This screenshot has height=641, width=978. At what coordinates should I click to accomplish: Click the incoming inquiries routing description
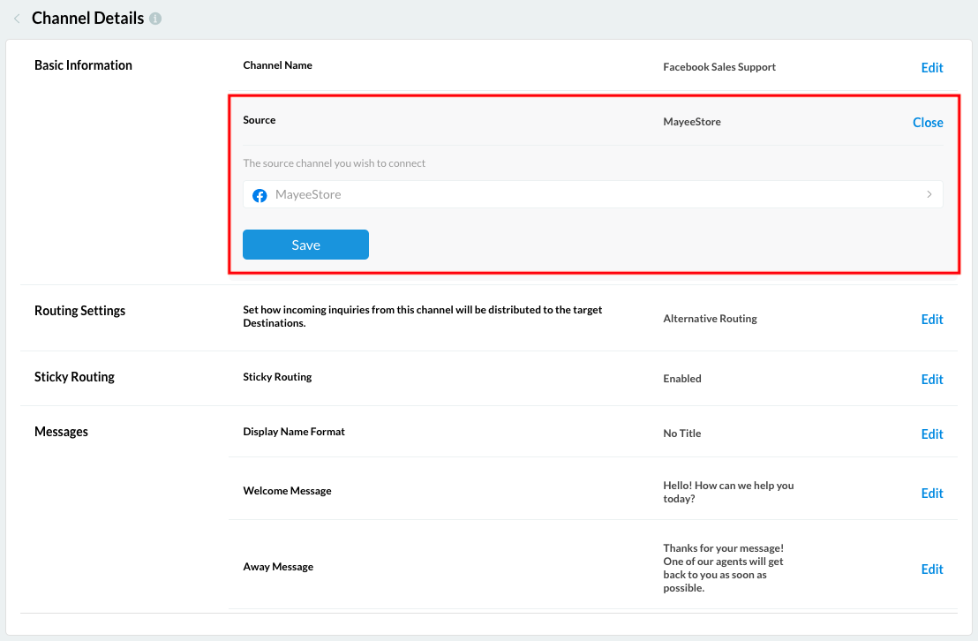(x=423, y=316)
